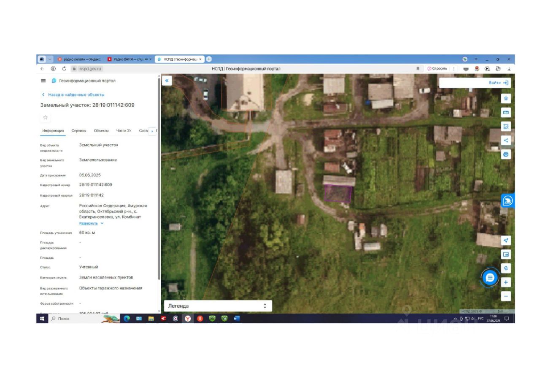Image resolution: width=540 pixels, height=381 pixels.
Task: Switch to Радио ВАНЯ browser tab
Action: (129, 59)
